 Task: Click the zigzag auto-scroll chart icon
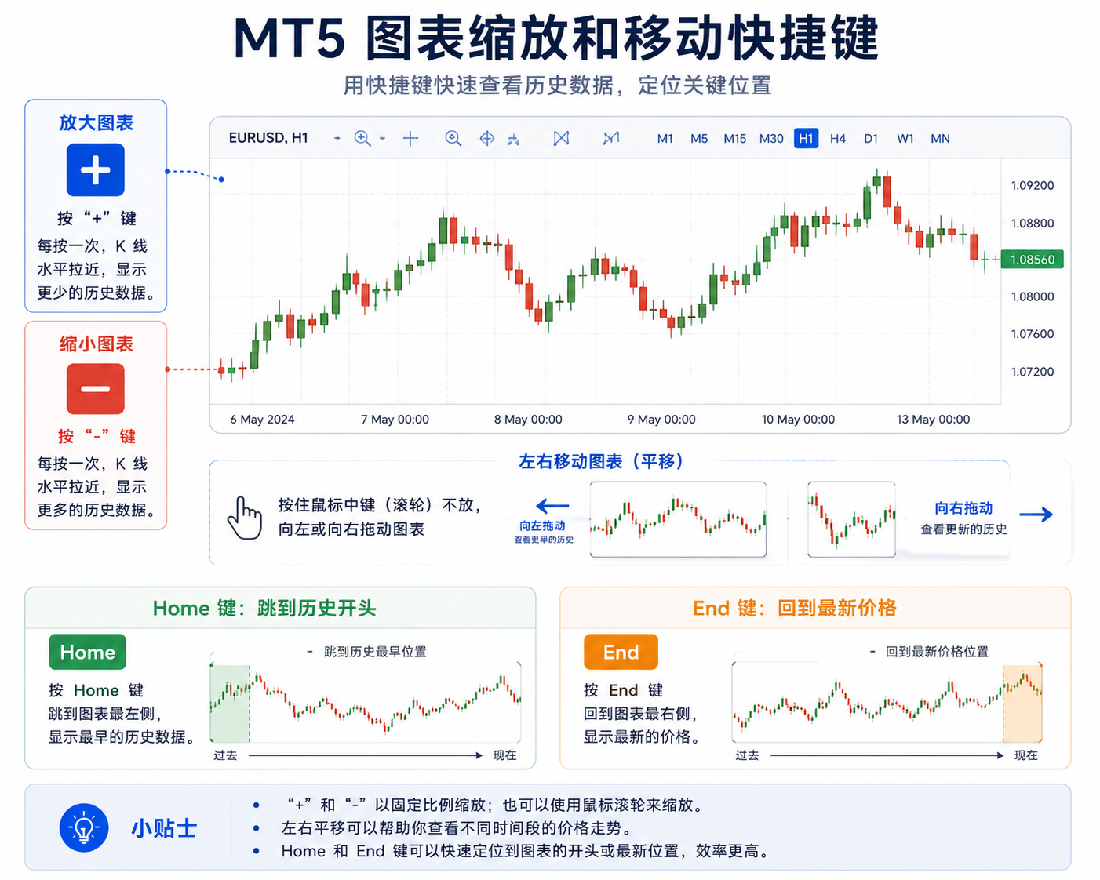coord(611,138)
